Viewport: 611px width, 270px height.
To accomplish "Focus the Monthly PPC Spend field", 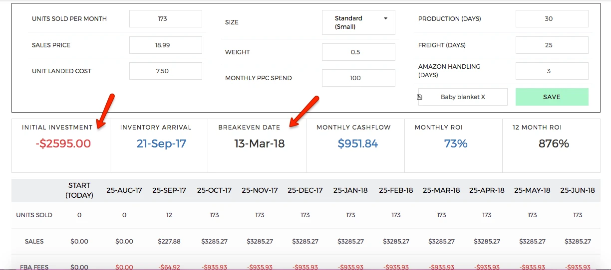I will 358,78.
